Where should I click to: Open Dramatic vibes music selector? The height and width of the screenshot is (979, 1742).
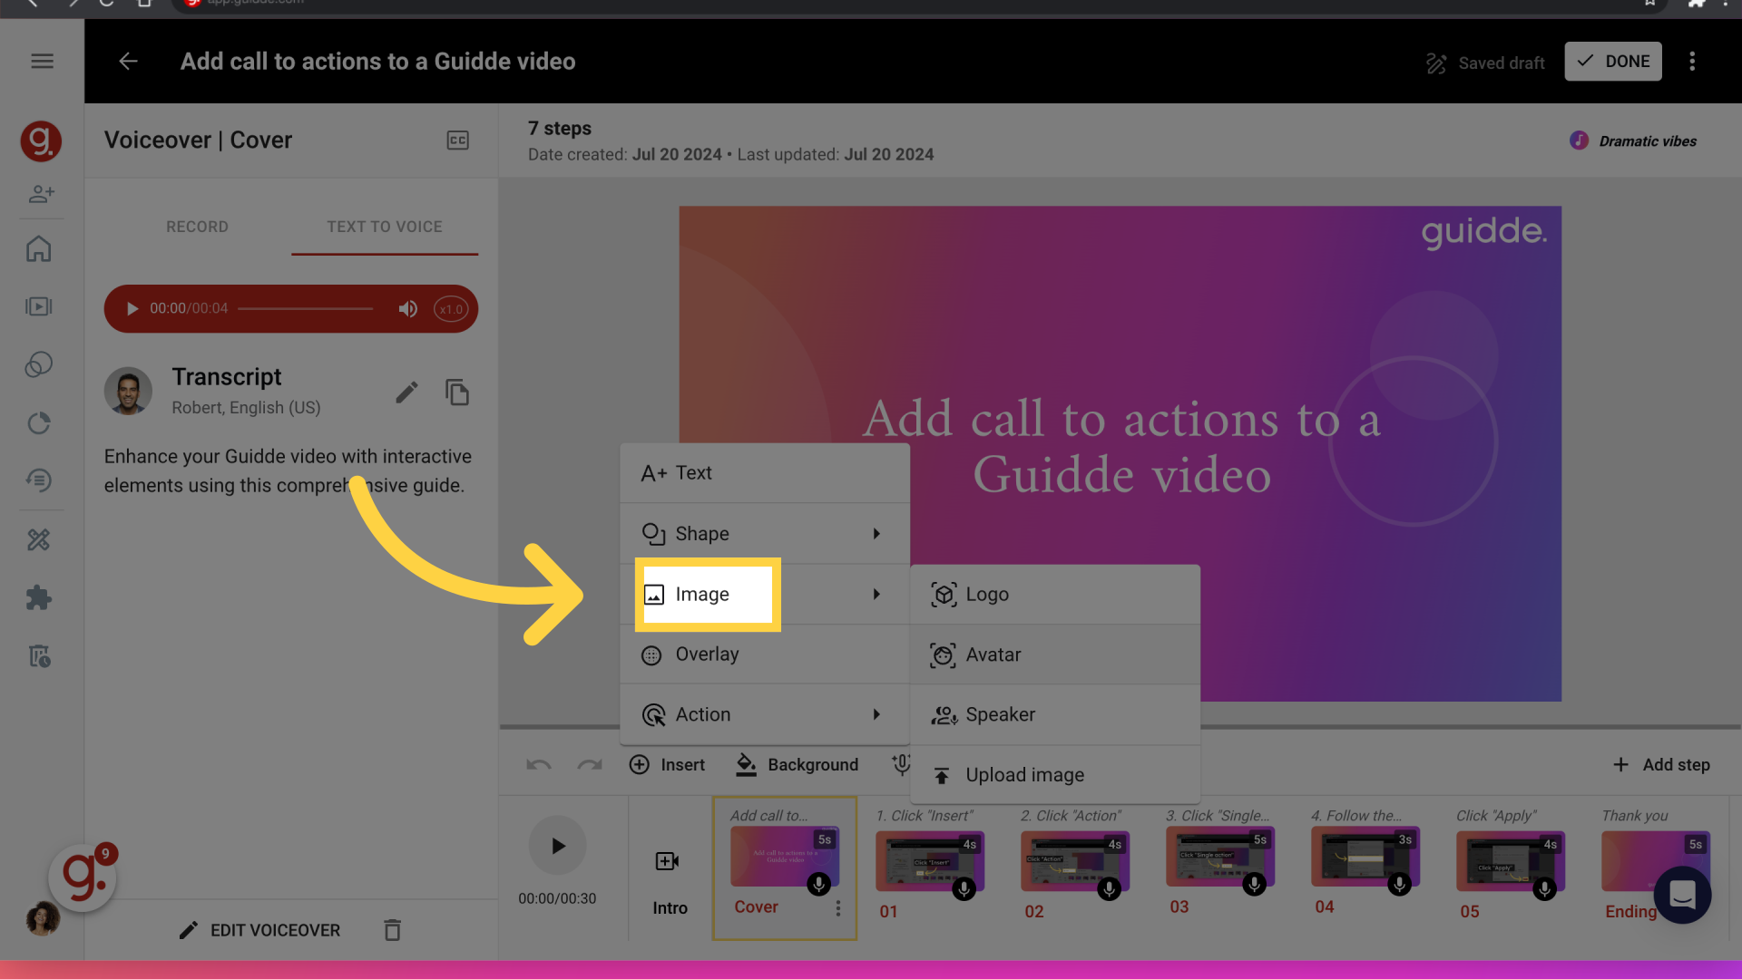click(1633, 141)
